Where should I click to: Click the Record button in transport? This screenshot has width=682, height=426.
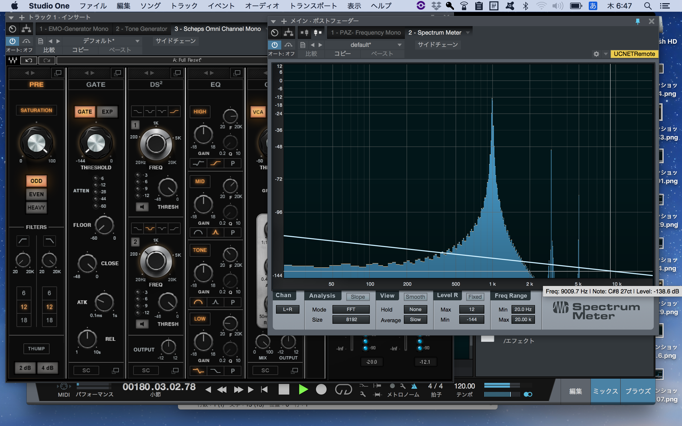click(321, 389)
